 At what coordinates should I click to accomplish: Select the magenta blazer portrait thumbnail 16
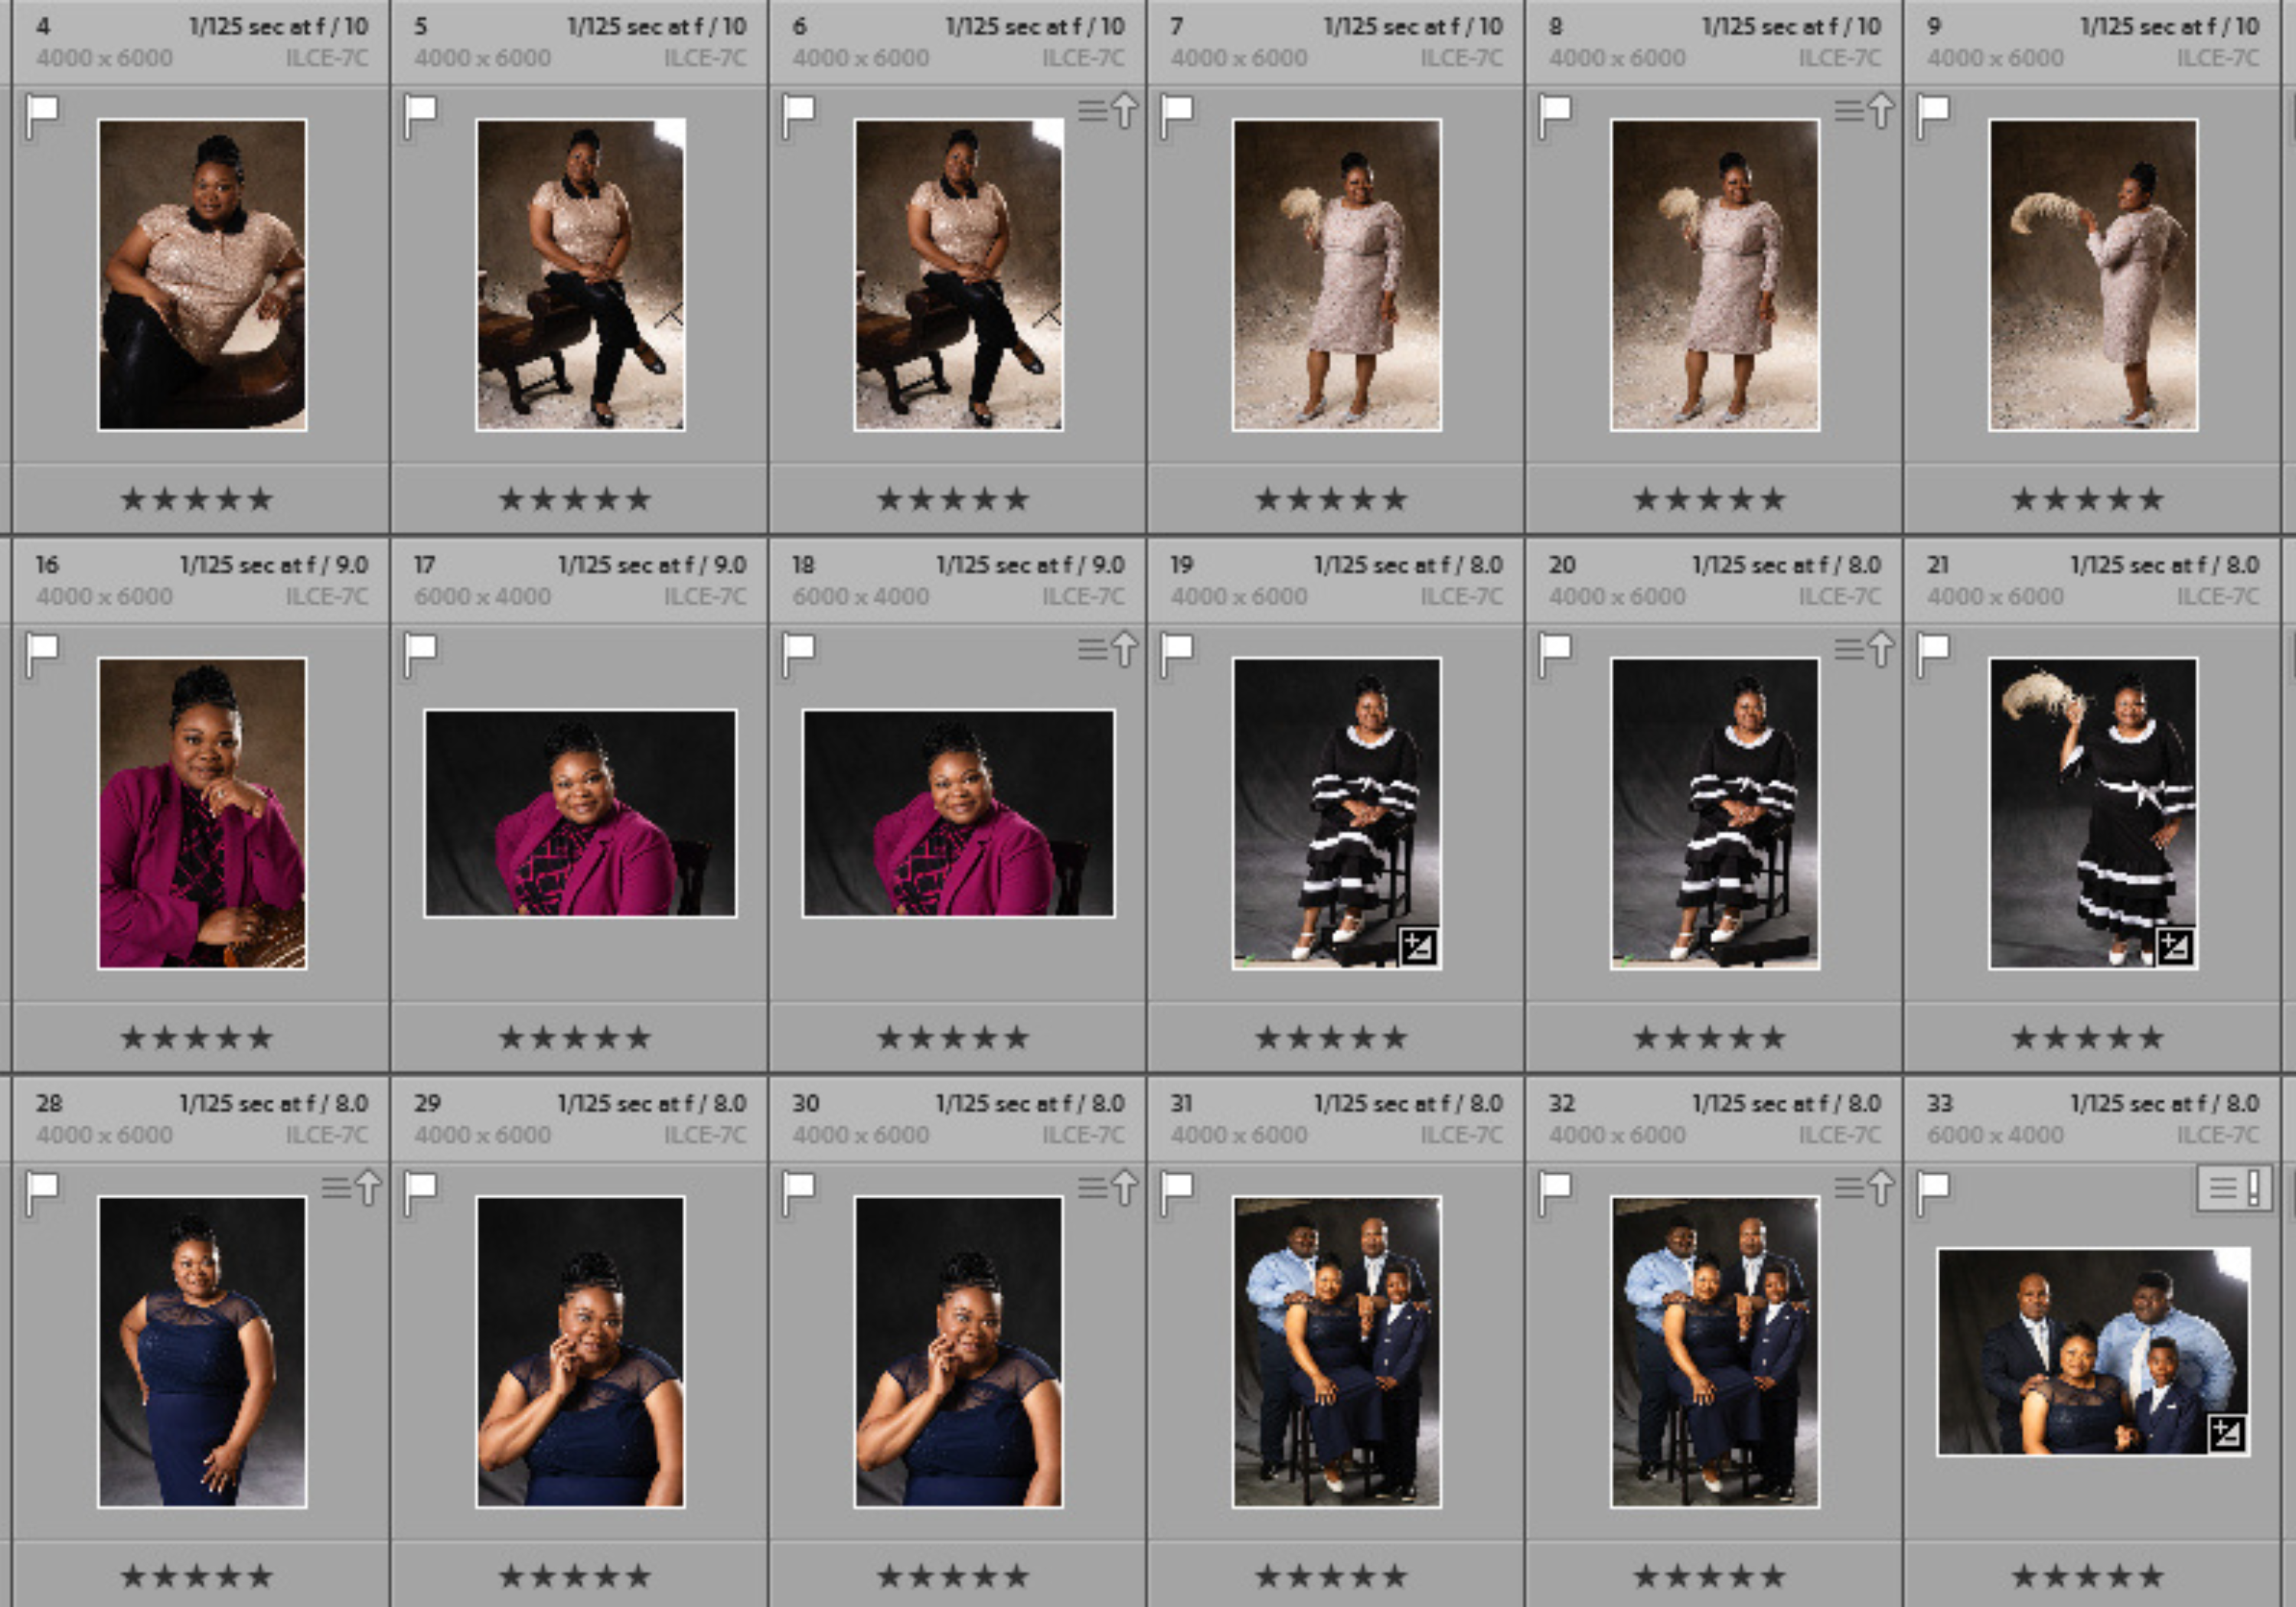[202, 813]
